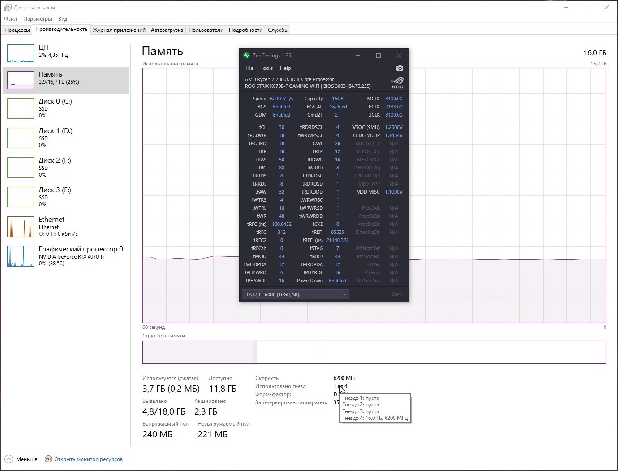Screen dimensions: 618x471
Task: Click the BGS Alt value Disabled
Action: click(338, 107)
